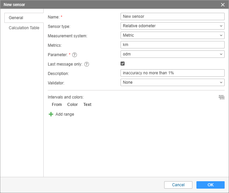Screen dimensions: 229x193
Task: Confirm with the OK button
Action: (211, 185)
